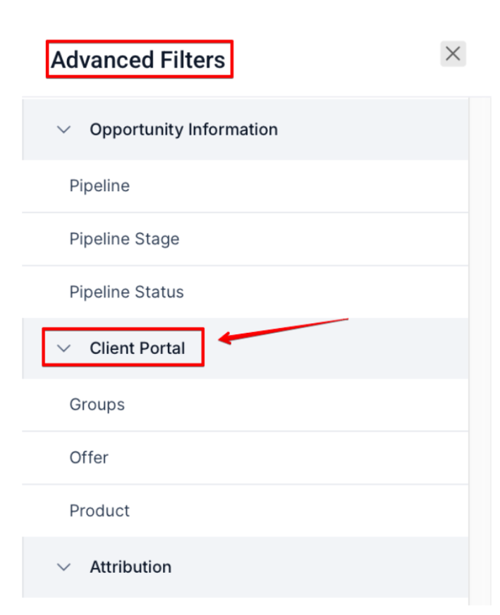Close the Advanced Filters panel
The width and height of the screenshot is (500, 615).
point(453,54)
